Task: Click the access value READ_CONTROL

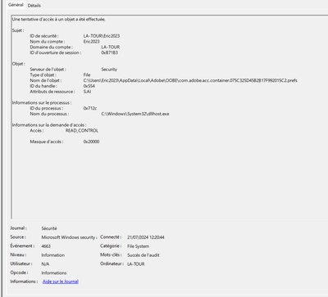Action: [x=82, y=131]
